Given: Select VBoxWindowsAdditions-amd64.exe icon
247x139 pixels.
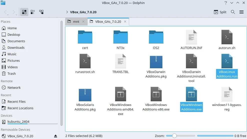Looking at the screenshot, I should click(x=121, y=94).
